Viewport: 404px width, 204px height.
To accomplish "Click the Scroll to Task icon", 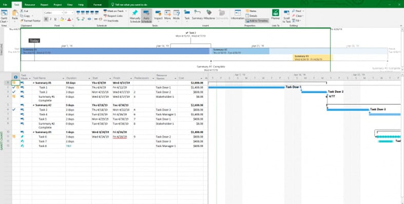I will (286, 16).
